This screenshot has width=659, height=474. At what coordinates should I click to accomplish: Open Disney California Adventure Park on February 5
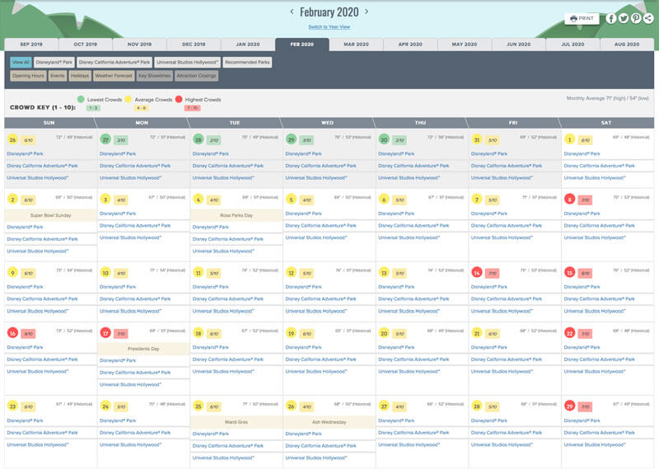[x=320, y=226]
